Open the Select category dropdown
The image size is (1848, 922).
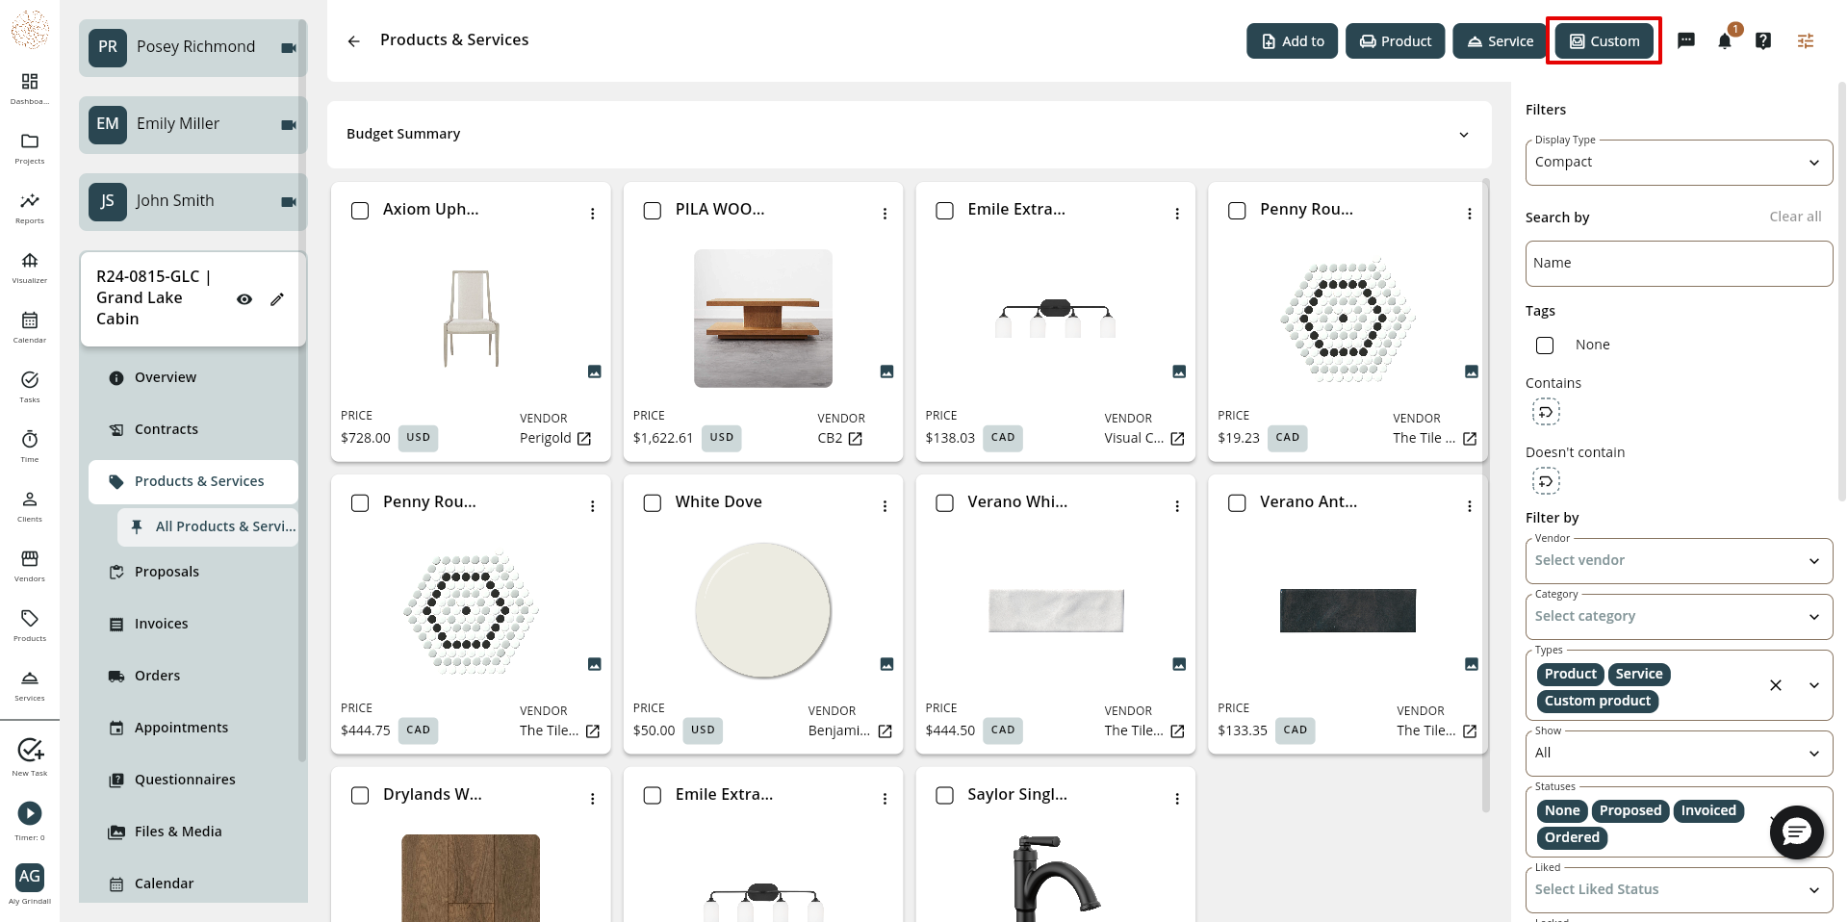tap(1679, 617)
